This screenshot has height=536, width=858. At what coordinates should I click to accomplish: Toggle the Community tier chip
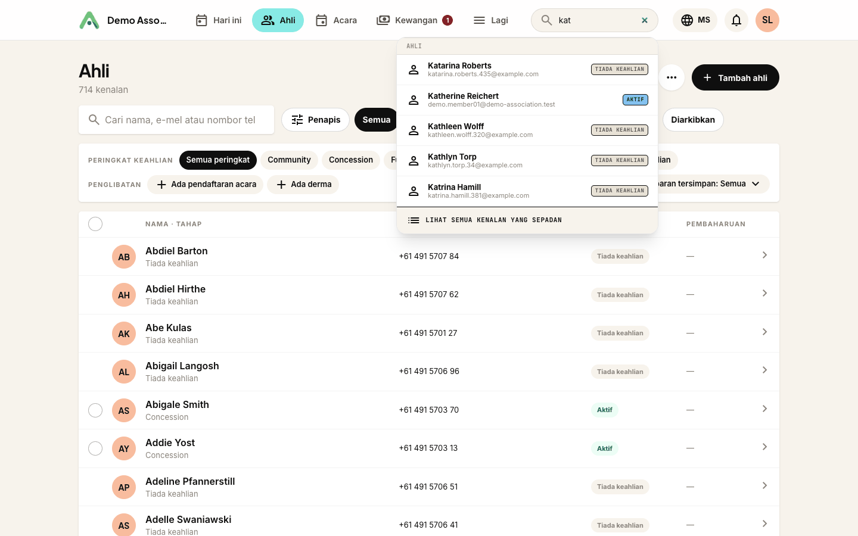click(x=289, y=160)
